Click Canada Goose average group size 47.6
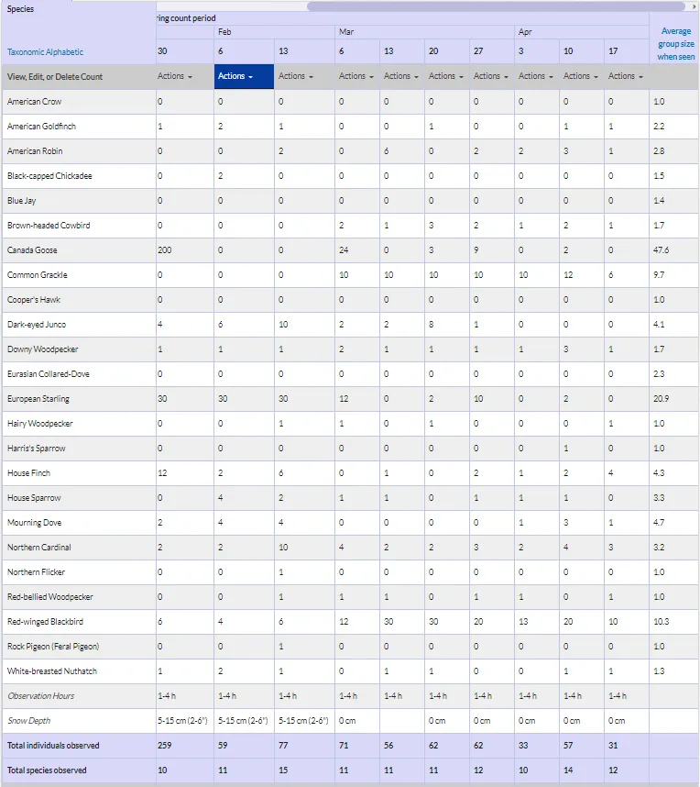The height and width of the screenshot is (787, 700). (661, 250)
